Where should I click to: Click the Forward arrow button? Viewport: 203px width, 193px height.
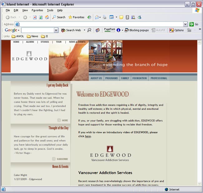point(25,17)
